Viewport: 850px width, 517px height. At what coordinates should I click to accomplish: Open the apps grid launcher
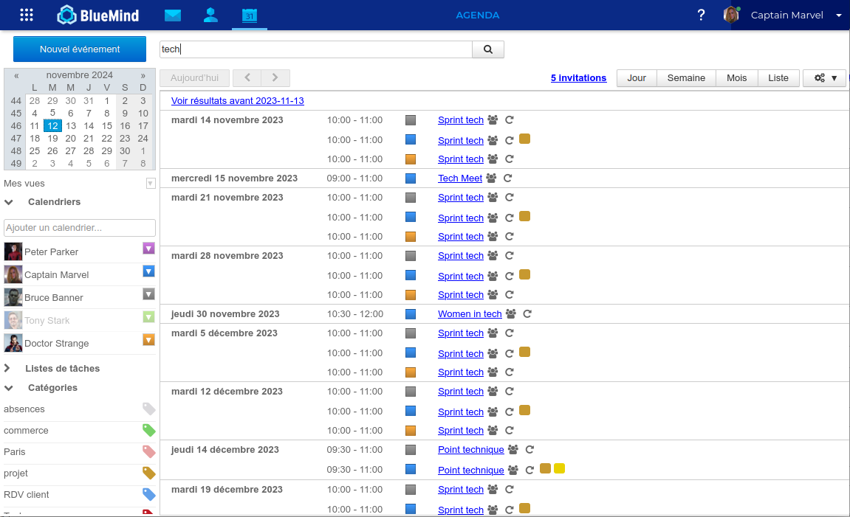click(x=27, y=15)
